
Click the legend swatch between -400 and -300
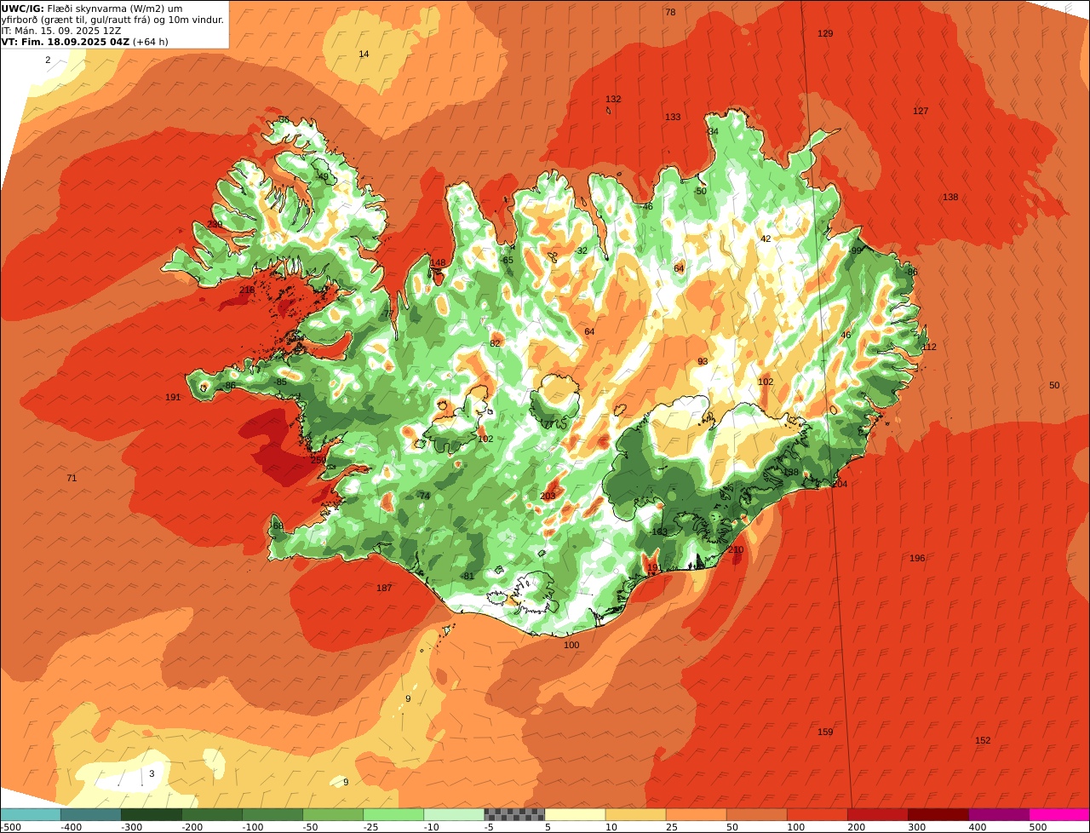point(90,814)
